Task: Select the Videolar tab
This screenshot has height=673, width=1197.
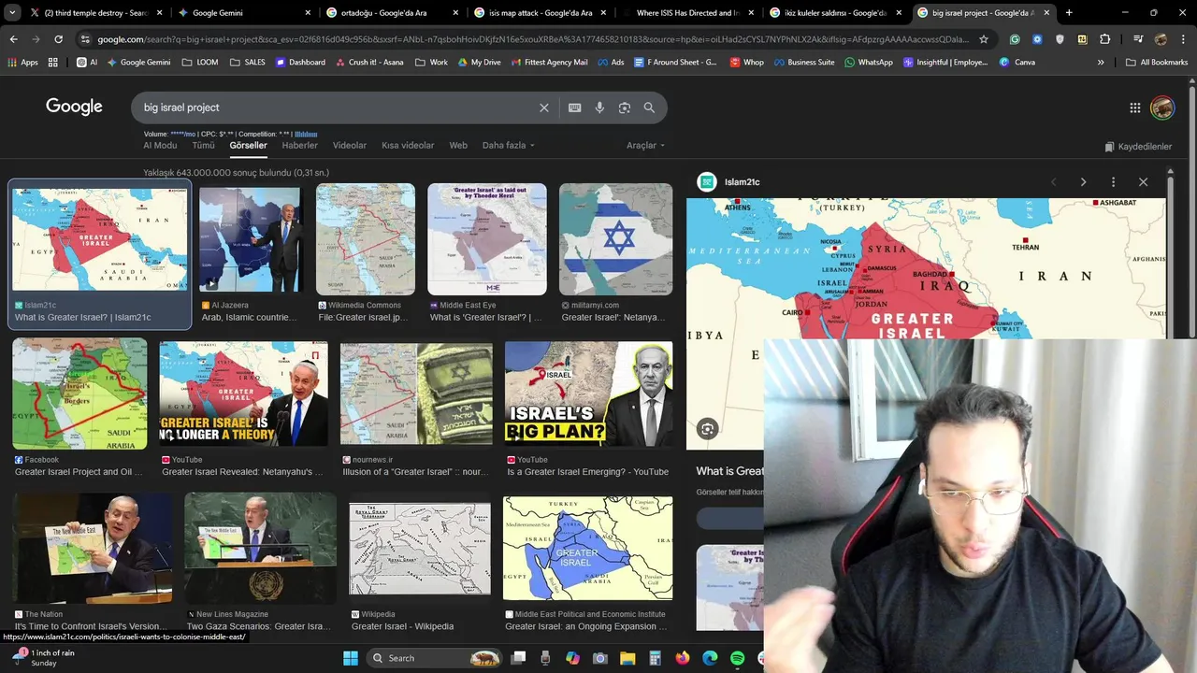Action: point(350,146)
